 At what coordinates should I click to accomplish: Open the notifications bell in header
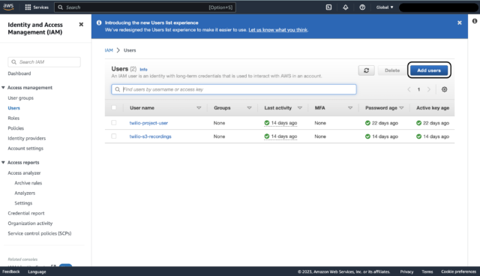point(345,7)
